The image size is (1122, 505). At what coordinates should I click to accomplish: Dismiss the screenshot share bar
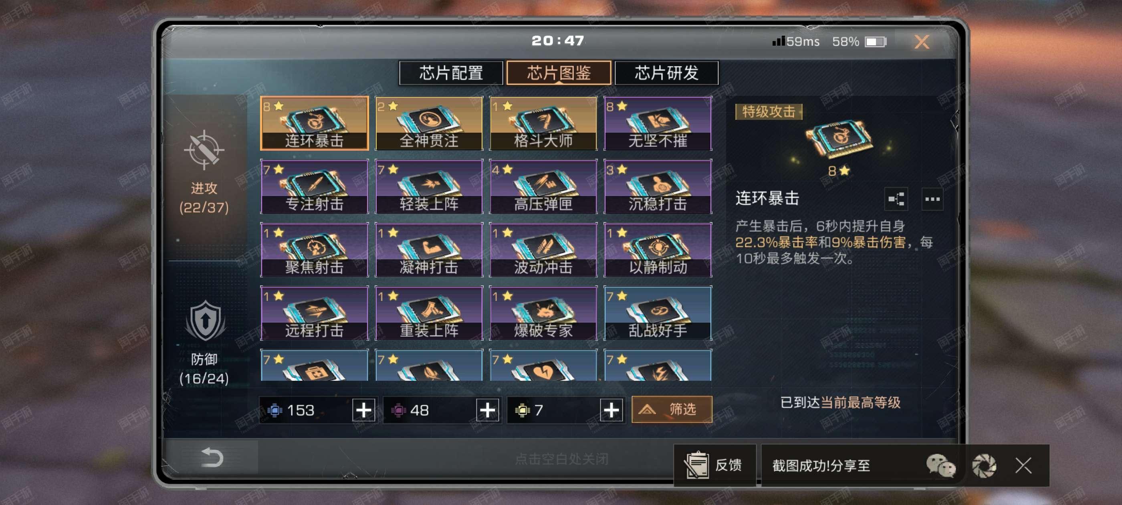pos(1023,465)
